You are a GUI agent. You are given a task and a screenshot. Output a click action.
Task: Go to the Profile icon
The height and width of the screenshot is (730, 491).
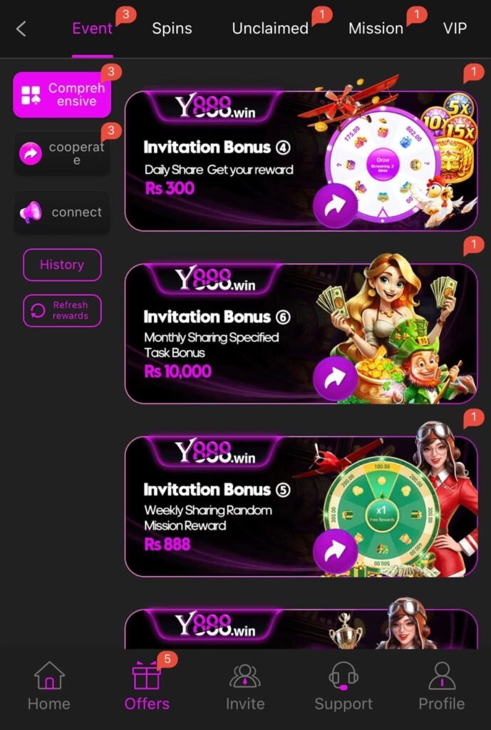[442, 676]
